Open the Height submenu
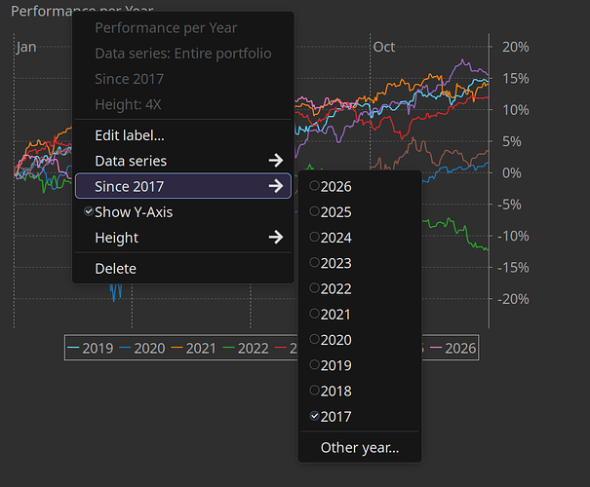Image resolution: width=590 pixels, height=487 pixels. point(183,238)
